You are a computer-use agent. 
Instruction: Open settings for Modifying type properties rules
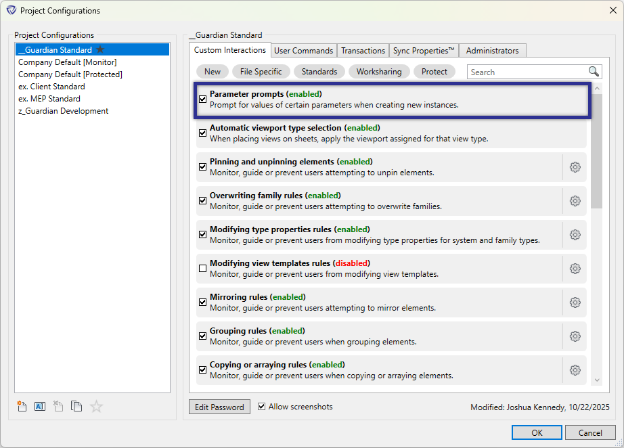click(575, 234)
